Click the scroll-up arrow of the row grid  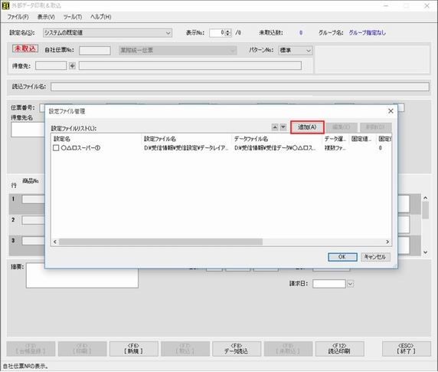[425, 198]
